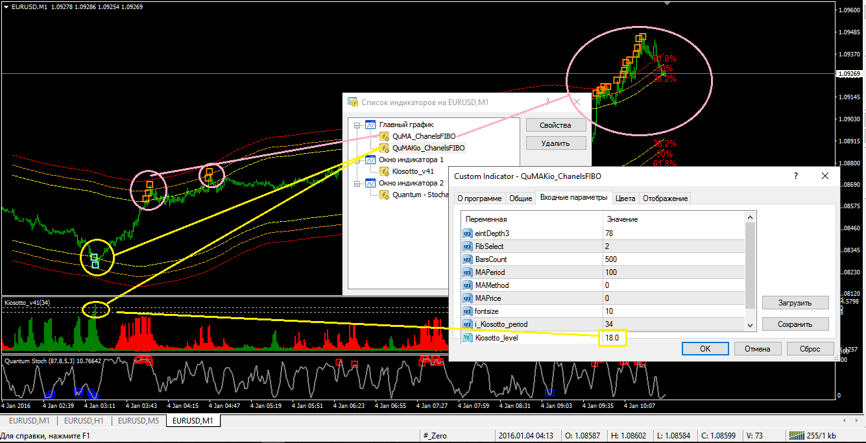Click the MAPeriod integer type icon
The height and width of the screenshot is (443, 866).
[467, 272]
